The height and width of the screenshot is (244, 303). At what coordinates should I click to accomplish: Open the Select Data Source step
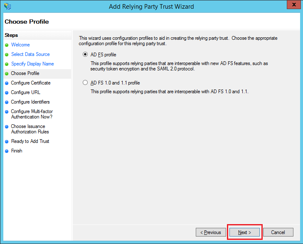pos(30,54)
